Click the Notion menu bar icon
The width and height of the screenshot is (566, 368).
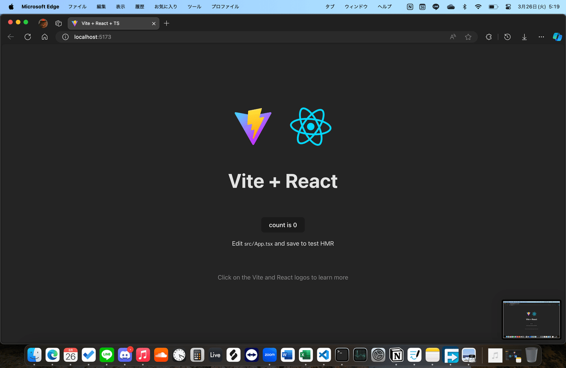(x=410, y=7)
